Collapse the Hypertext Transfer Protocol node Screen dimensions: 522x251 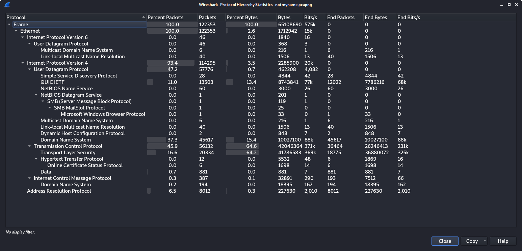[36, 159]
